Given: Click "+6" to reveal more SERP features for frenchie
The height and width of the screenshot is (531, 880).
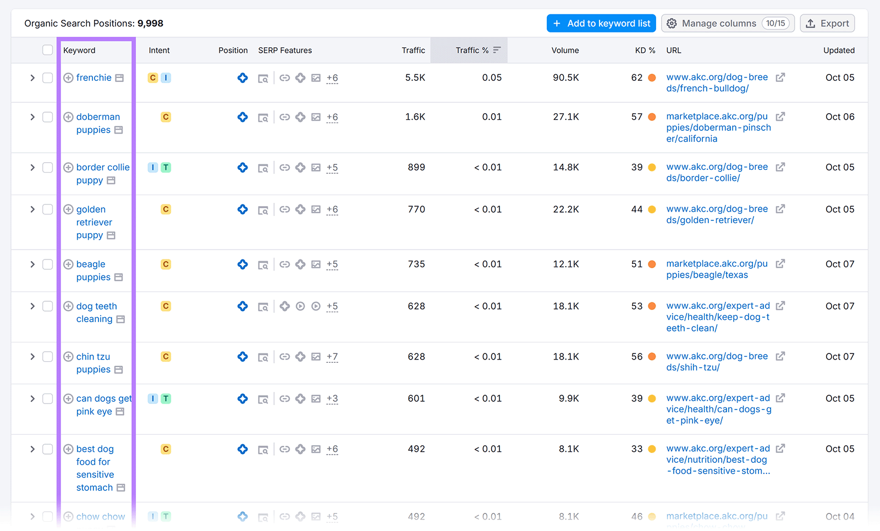Looking at the screenshot, I should pyautogui.click(x=332, y=78).
